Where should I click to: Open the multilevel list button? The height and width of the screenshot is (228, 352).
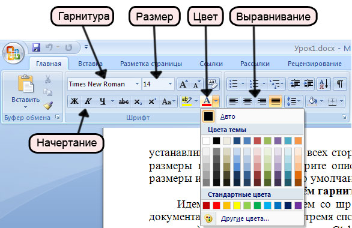[276, 84]
